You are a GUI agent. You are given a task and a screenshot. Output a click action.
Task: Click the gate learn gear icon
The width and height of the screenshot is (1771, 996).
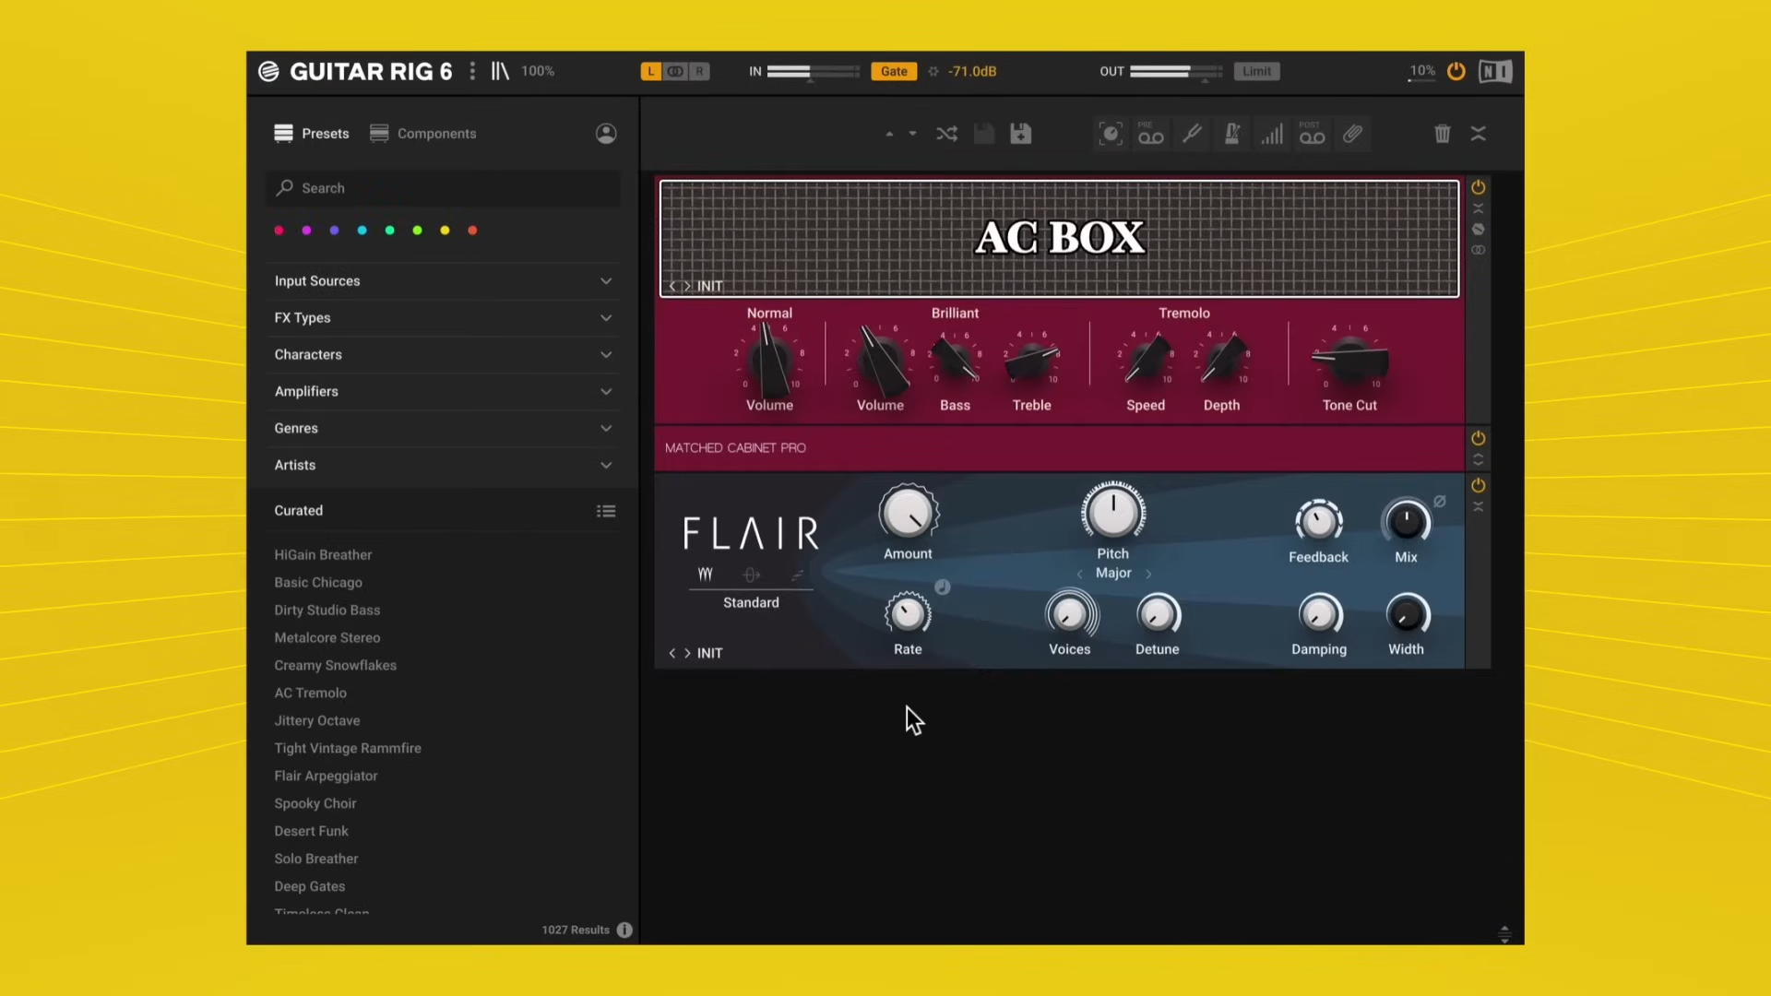pos(933,71)
